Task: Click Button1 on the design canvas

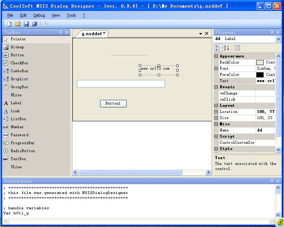Action: click(113, 104)
